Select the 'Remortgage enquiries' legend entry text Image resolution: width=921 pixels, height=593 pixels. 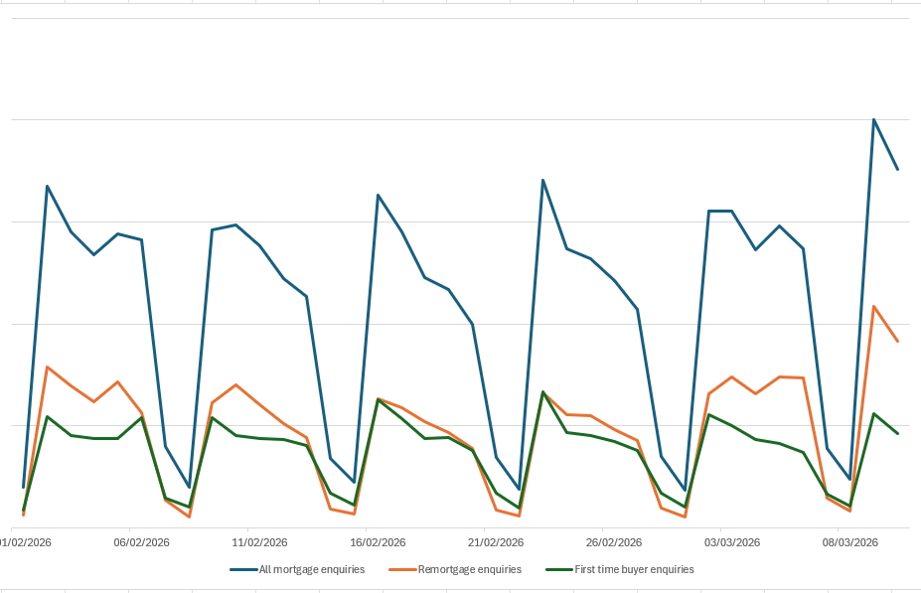469,570
